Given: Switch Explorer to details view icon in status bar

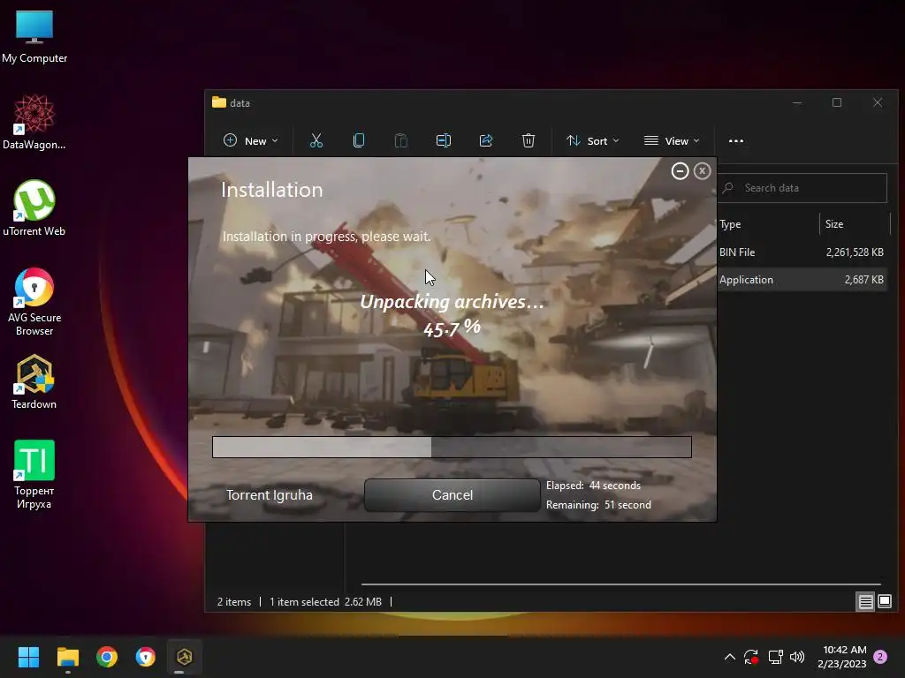Looking at the screenshot, I should pyautogui.click(x=865, y=602).
